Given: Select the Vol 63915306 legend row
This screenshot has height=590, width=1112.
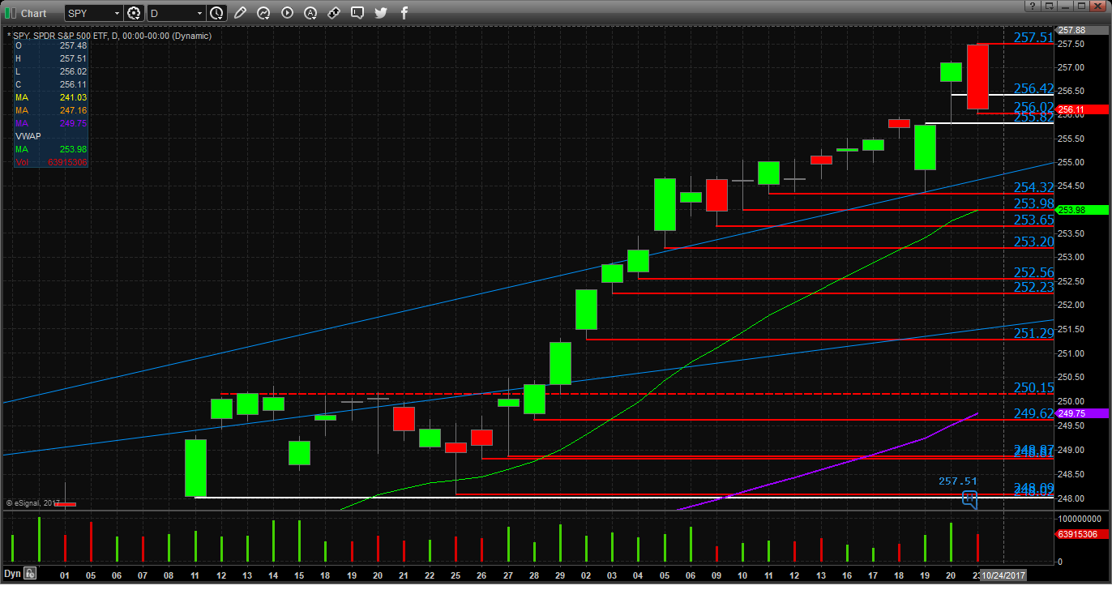Looking at the screenshot, I should tap(50, 162).
